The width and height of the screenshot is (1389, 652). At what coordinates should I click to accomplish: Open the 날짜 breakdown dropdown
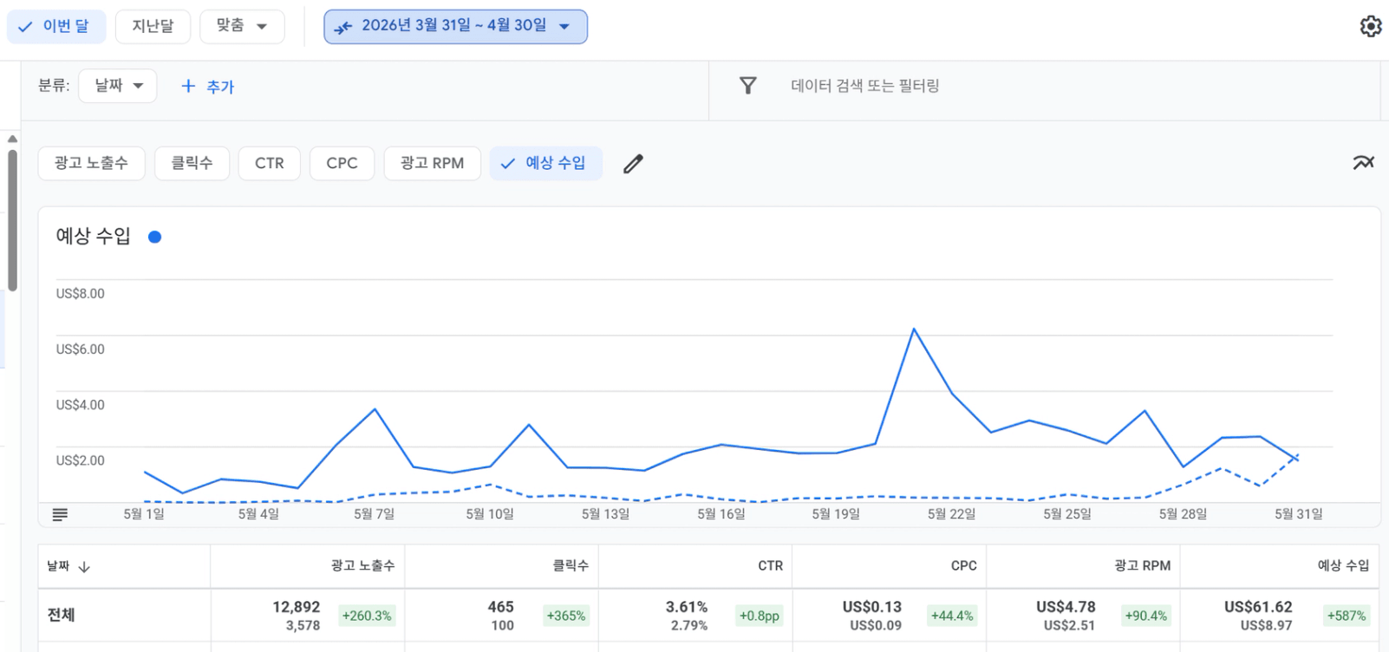(118, 86)
